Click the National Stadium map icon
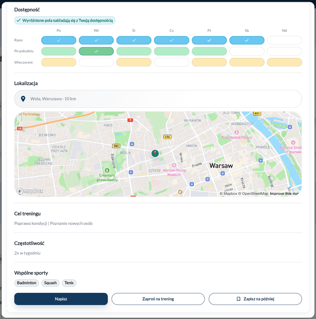The height and width of the screenshot is (319, 316). click(293, 143)
